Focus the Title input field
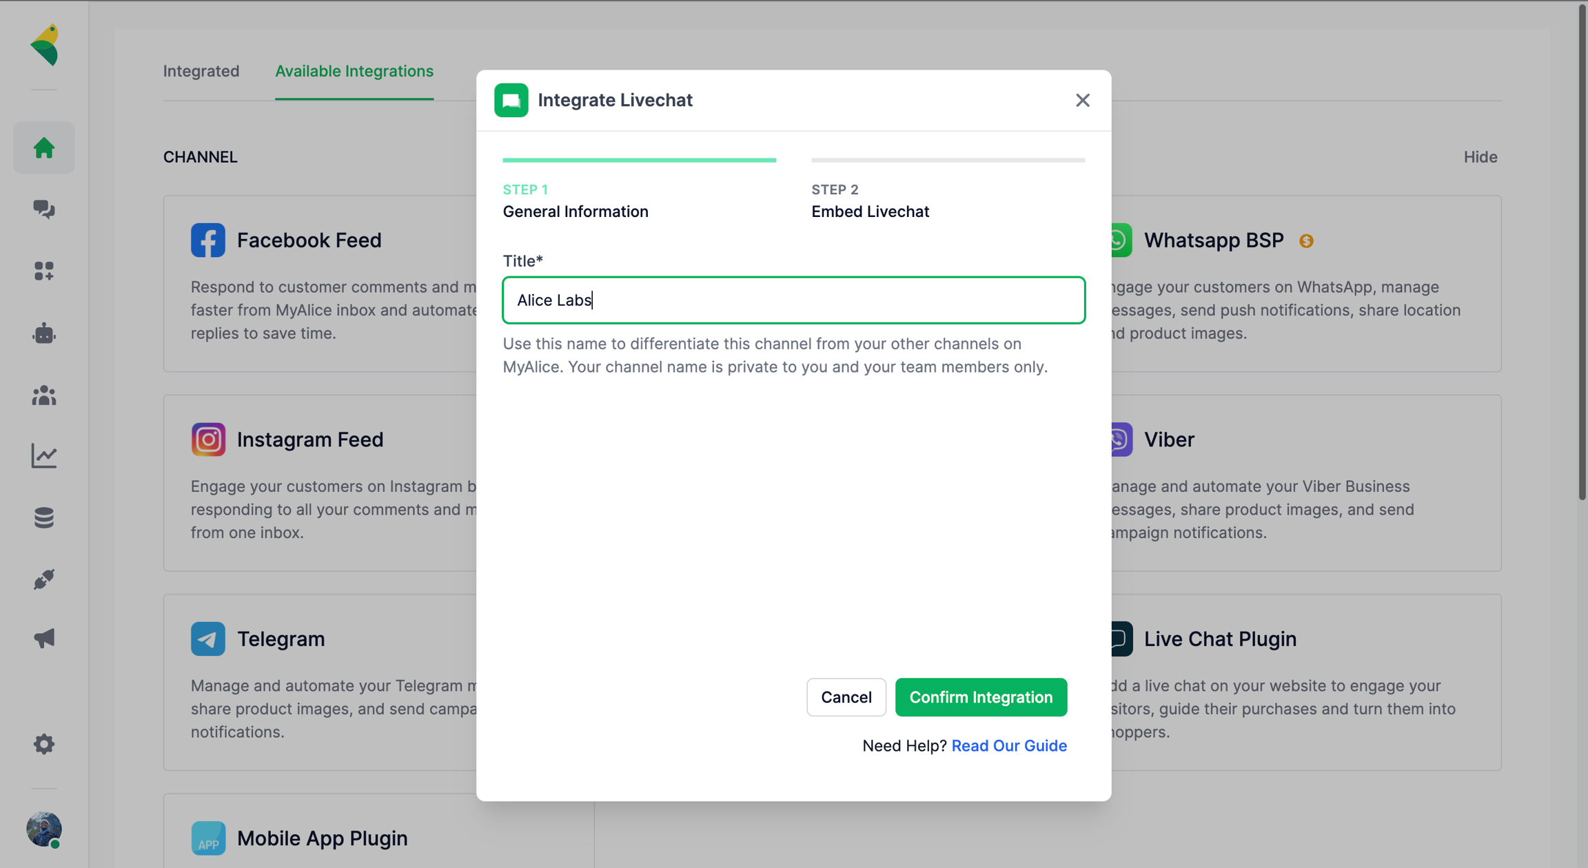1588x868 pixels. coord(793,300)
